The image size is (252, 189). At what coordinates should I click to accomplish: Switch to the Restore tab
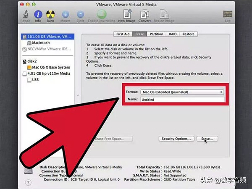tap(188, 34)
